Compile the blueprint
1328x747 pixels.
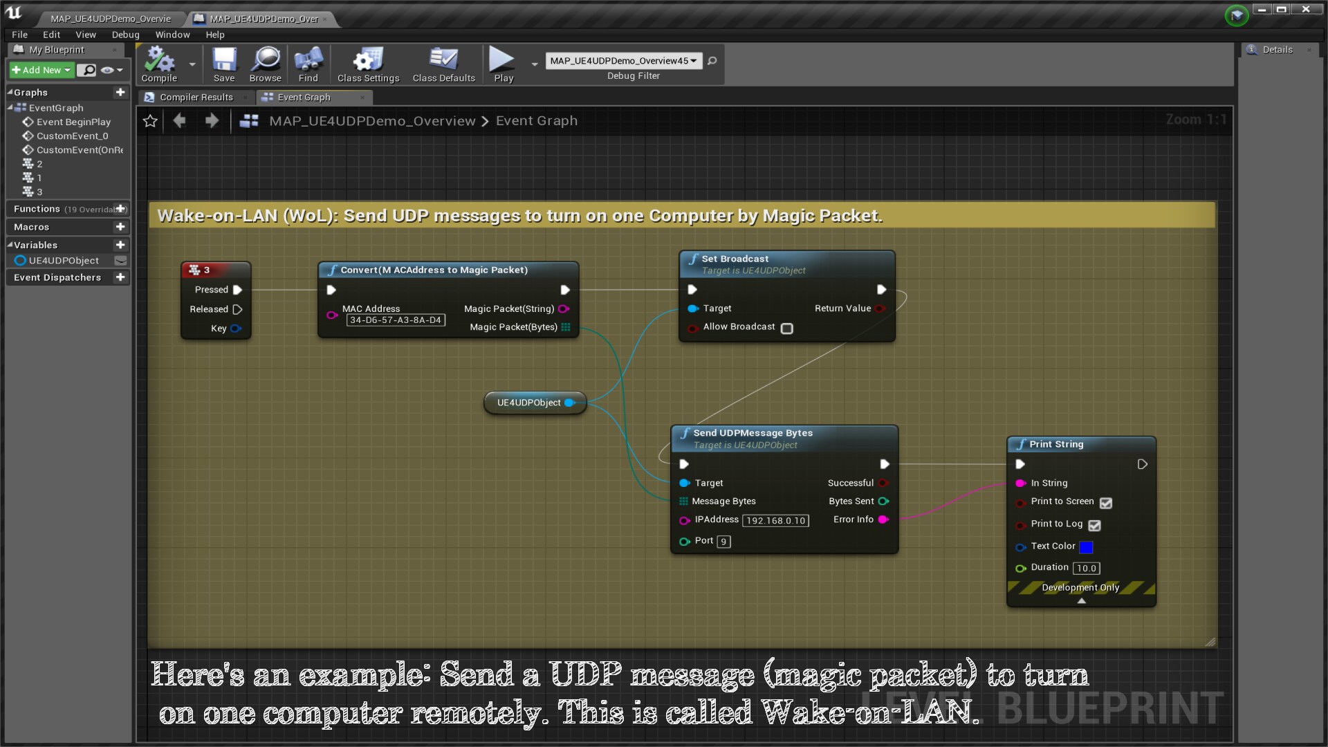(158, 64)
